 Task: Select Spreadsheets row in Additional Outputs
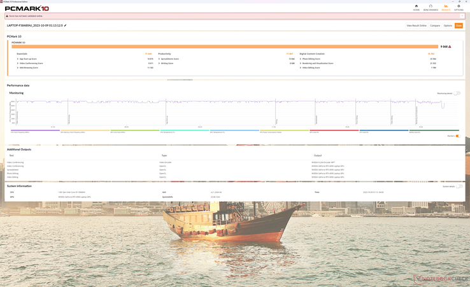click(x=235, y=170)
